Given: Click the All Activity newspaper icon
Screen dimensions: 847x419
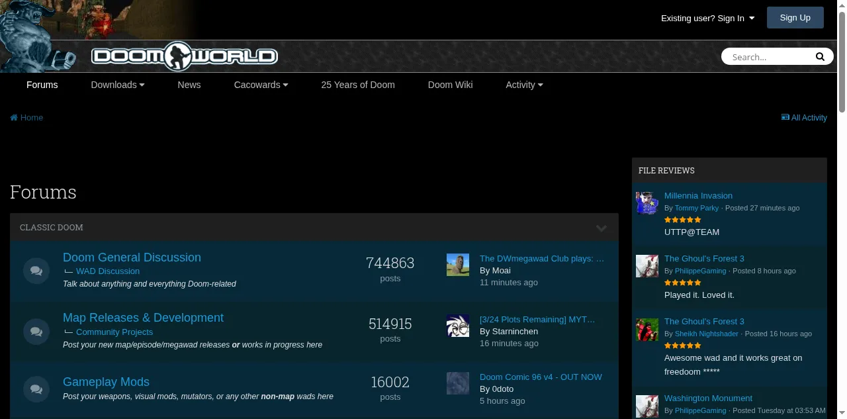Looking at the screenshot, I should pos(785,117).
